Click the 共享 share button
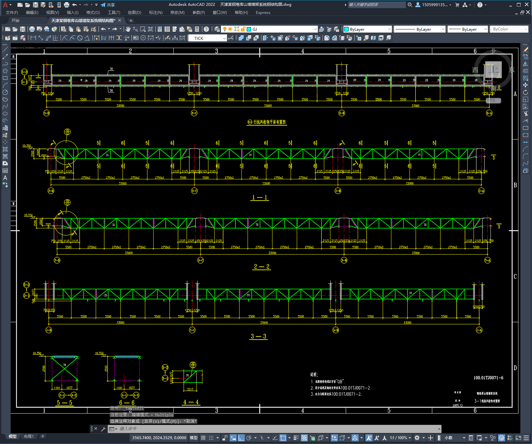Image resolution: width=532 pixels, height=444 pixels. (x=108, y=5)
